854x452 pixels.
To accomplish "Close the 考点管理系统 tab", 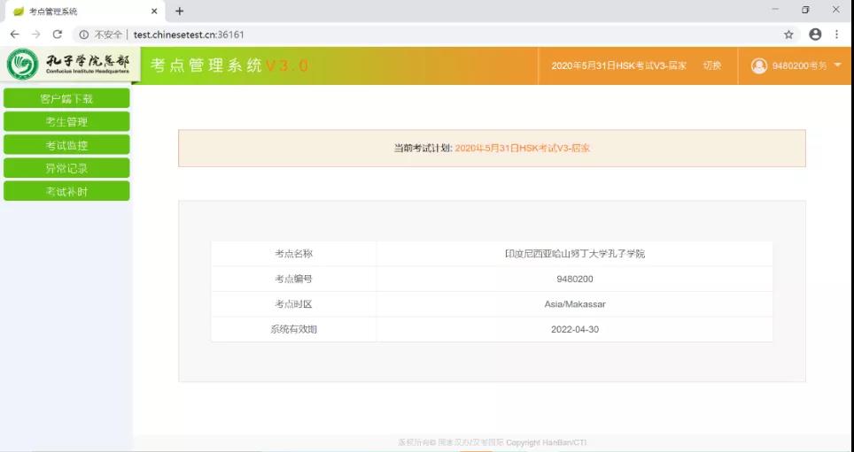I will tap(154, 11).
